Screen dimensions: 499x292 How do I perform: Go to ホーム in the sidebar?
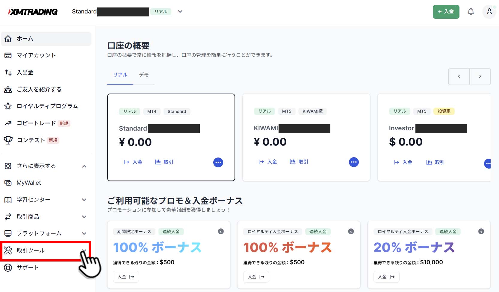point(46,39)
